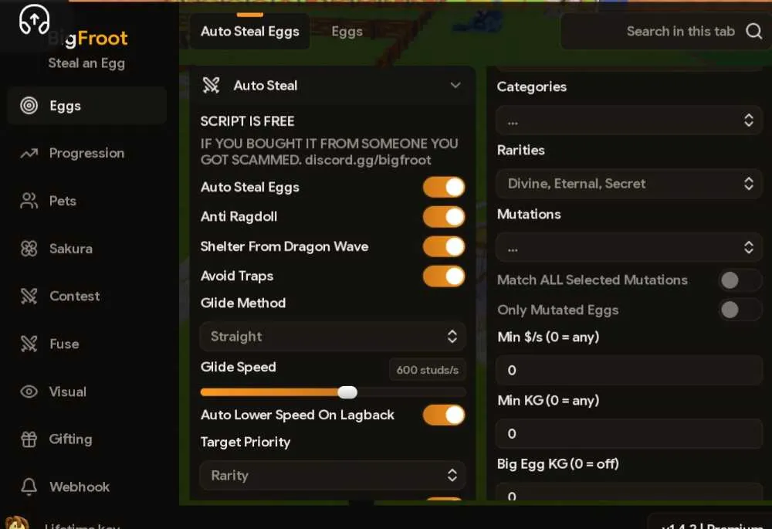
Task: Enable Match ALL Selected Mutations
Action: (x=740, y=280)
